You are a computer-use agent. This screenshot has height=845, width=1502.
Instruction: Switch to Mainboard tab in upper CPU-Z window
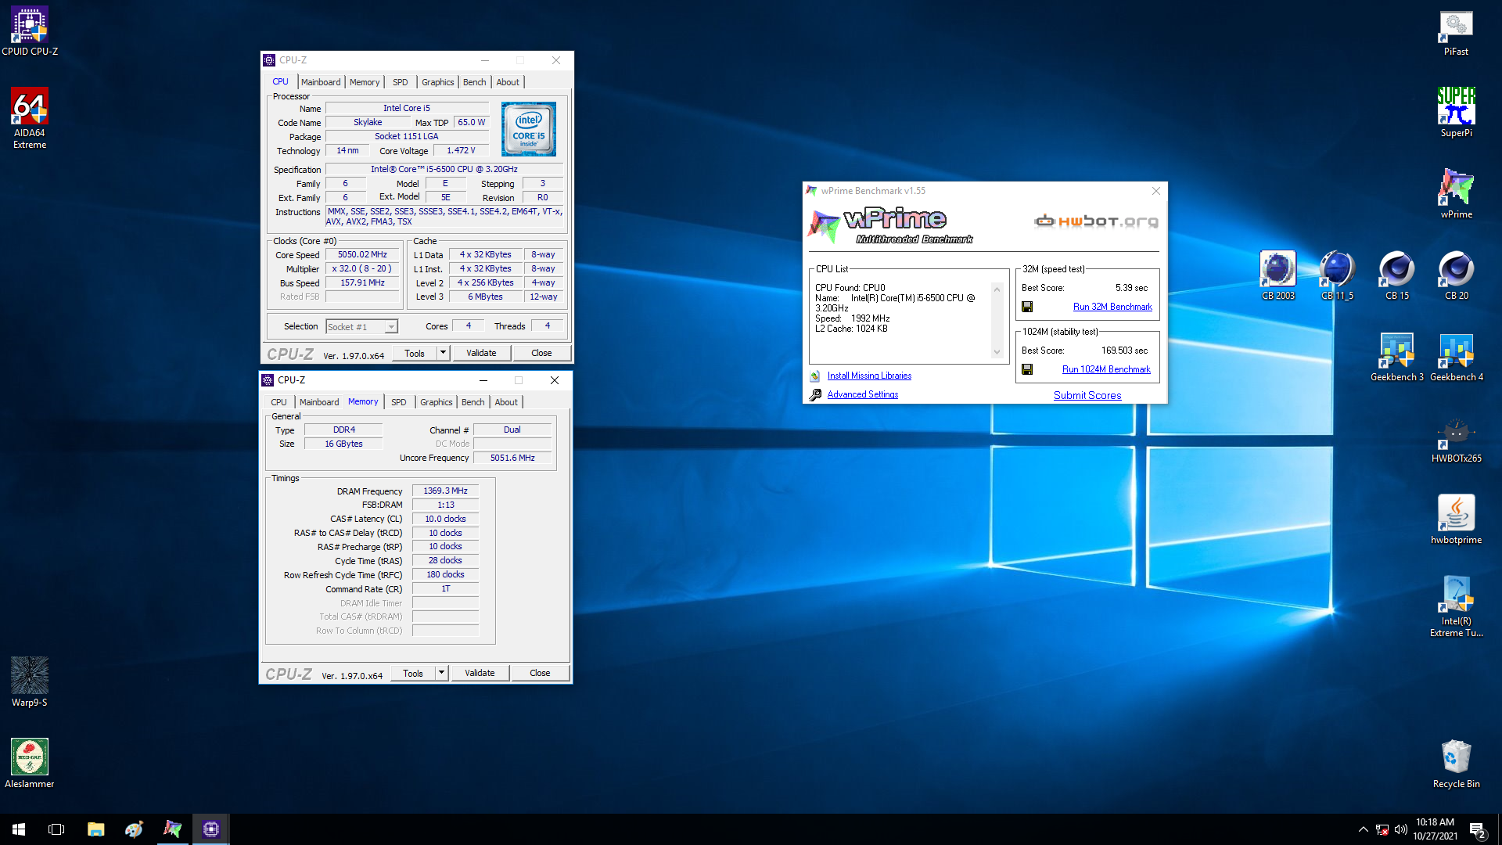[x=321, y=82]
